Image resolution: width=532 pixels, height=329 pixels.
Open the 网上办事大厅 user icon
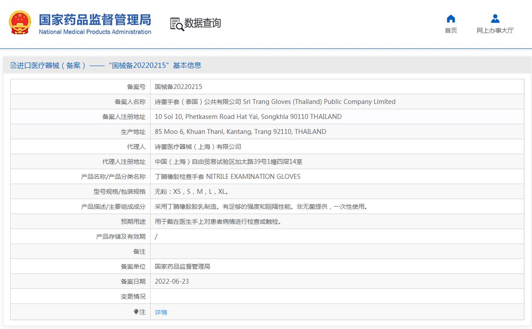495,18
